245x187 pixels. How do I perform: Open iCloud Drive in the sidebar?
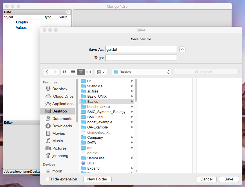point(63,96)
